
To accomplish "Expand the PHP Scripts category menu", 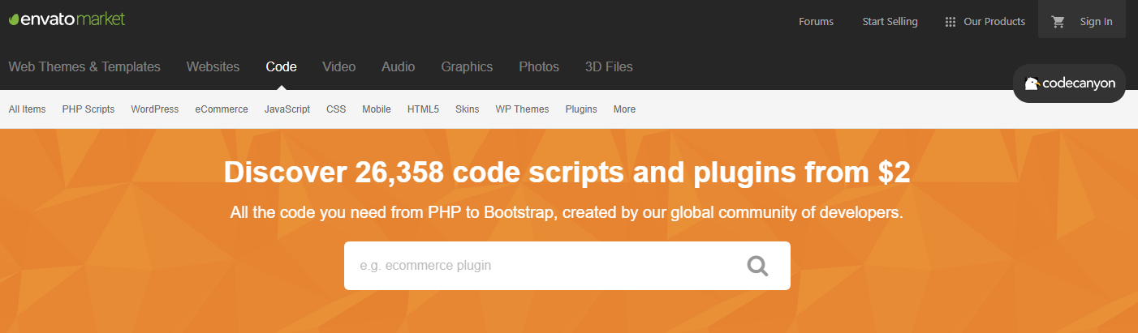I will (x=88, y=109).
